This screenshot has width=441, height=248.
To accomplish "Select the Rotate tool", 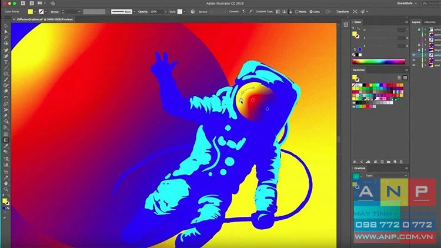I will [6, 98].
